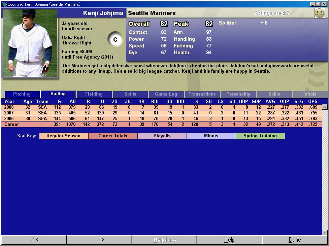This screenshot has height=246, width=329.
Task: Click the Age column header
Action: (28, 102)
